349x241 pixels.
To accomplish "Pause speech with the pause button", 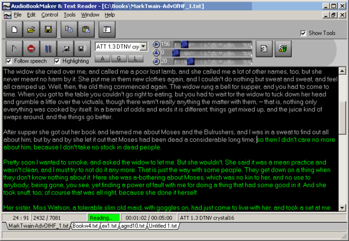I will pos(48,49).
